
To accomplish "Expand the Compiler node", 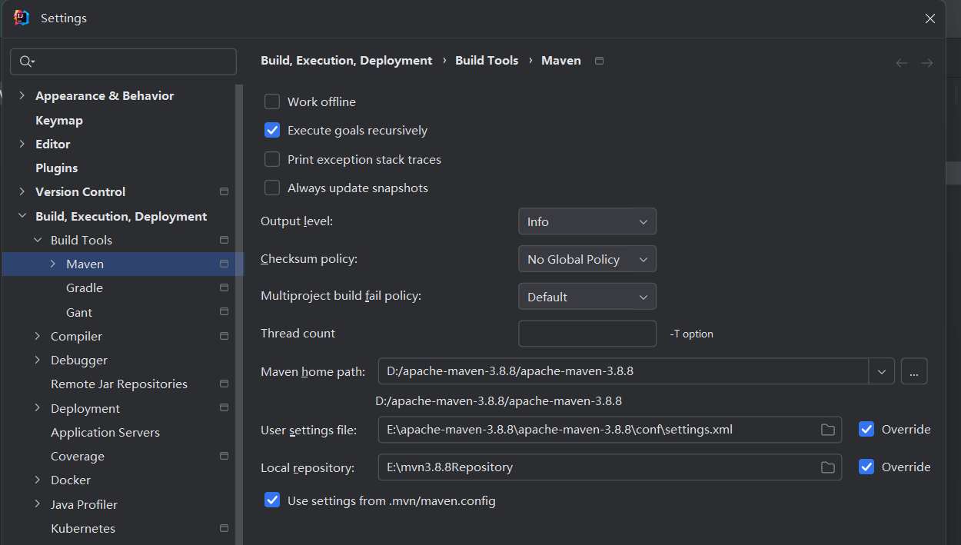I will 37,336.
